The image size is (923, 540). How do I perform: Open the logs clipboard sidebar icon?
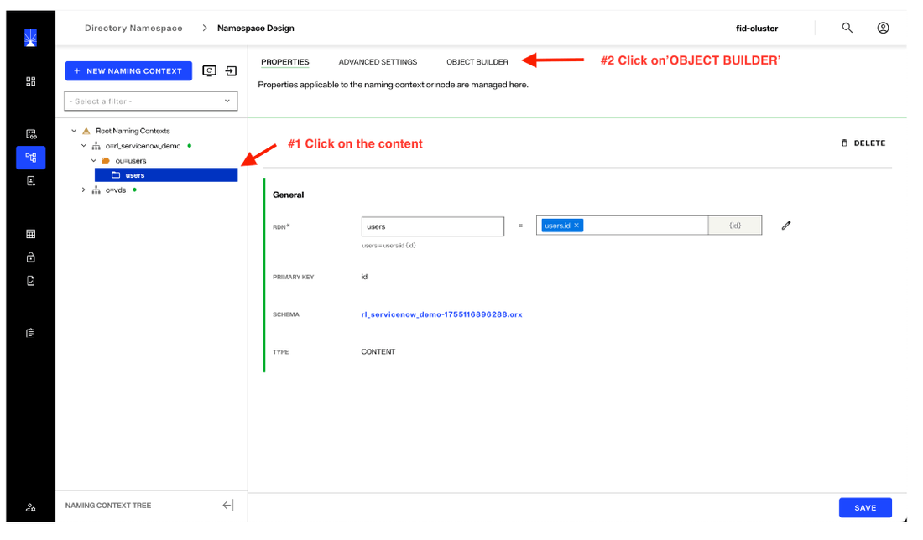pos(30,333)
